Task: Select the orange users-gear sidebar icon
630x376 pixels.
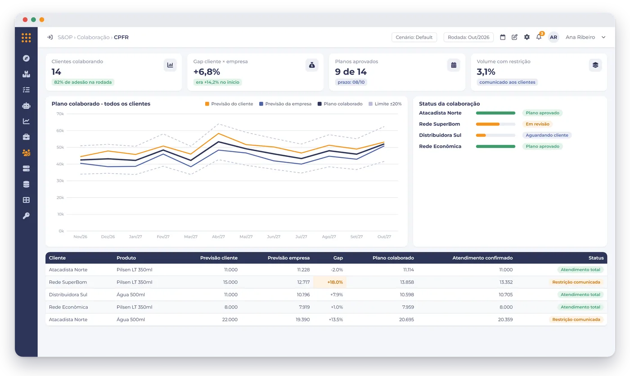Action: pyautogui.click(x=26, y=153)
